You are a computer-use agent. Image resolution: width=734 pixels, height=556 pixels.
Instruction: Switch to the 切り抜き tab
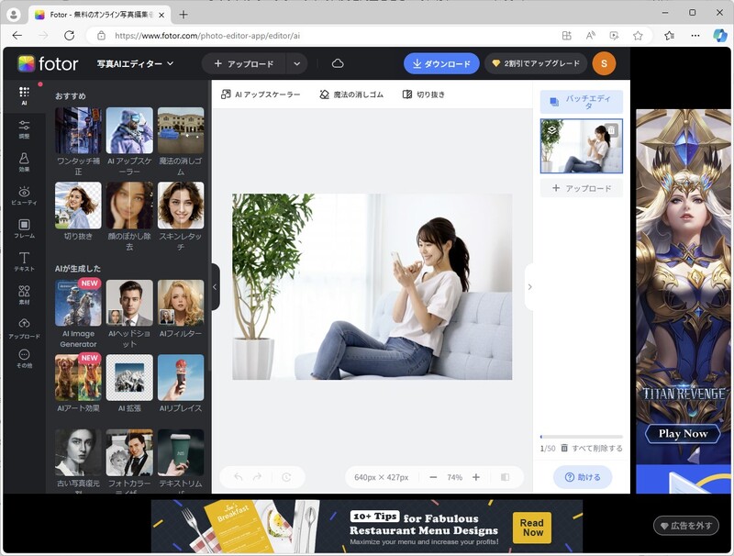pyautogui.click(x=422, y=93)
